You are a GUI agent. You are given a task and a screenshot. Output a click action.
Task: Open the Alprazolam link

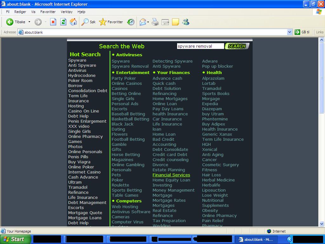pos(213,78)
